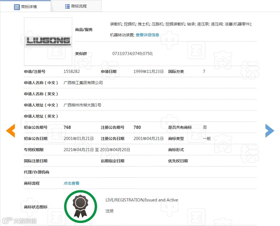Image resolution: width=280 pixels, height=226 pixels.
Task: Switch to the 商标流程 tab
Action: point(76,6)
